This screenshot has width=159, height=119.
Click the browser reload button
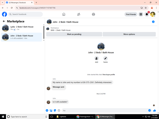pyautogui.click(x=12, y=8)
